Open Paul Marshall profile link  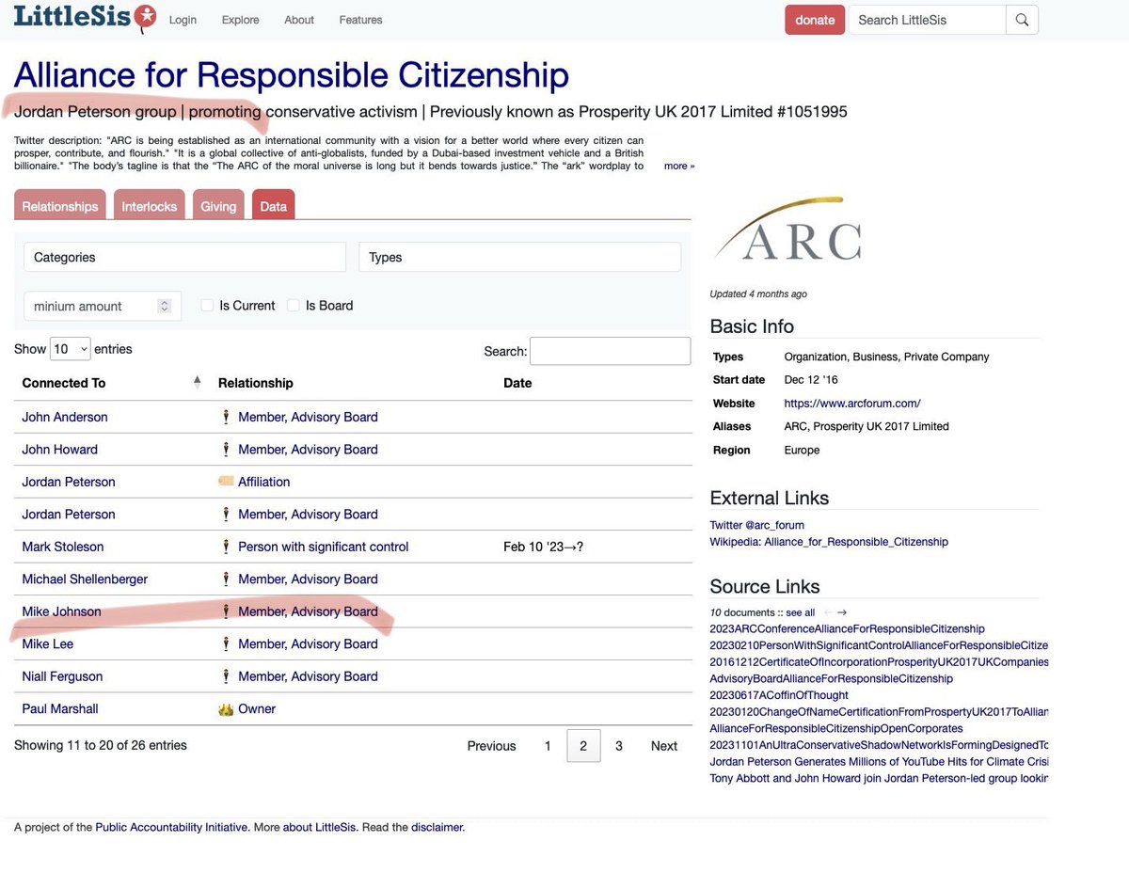[60, 709]
